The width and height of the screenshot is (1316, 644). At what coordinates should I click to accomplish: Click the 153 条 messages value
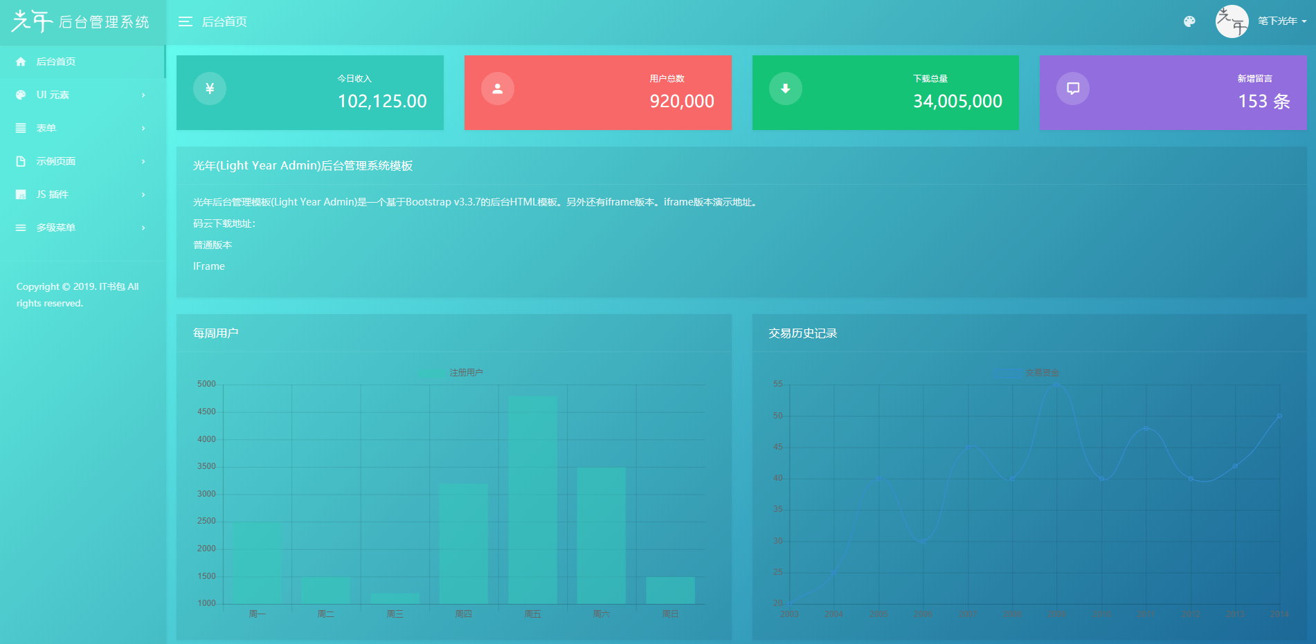point(1264,102)
